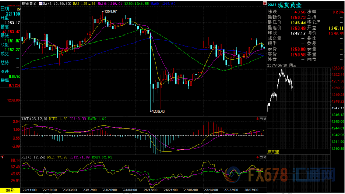Image resolution: width=345 pixels, height=194 pixels.
Task: Click the yellow link icon beside 日期
Action: 19,9
